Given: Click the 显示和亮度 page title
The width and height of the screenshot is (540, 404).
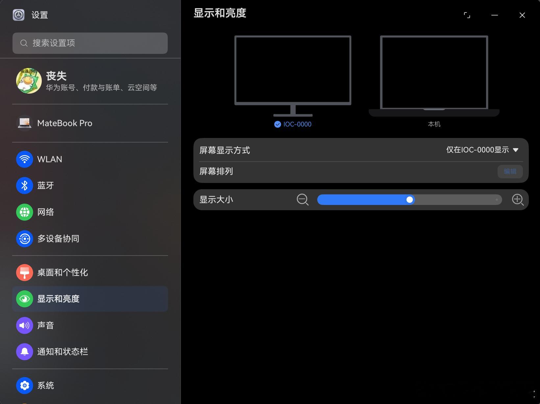Looking at the screenshot, I should [220, 13].
